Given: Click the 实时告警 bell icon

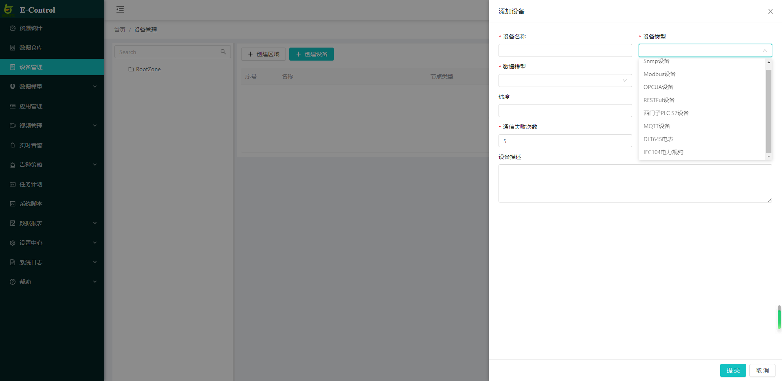Looking at the screenshot, I should (x=13, y=145).
